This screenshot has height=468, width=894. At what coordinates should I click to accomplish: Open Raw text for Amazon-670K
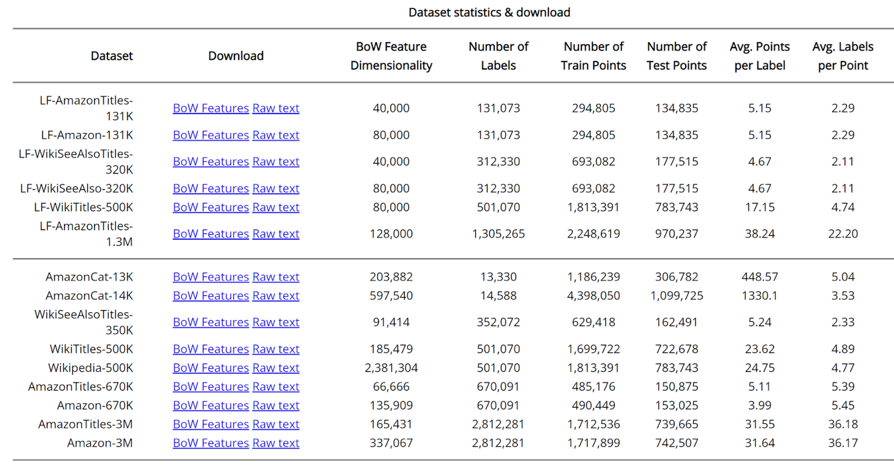(276, 405)
